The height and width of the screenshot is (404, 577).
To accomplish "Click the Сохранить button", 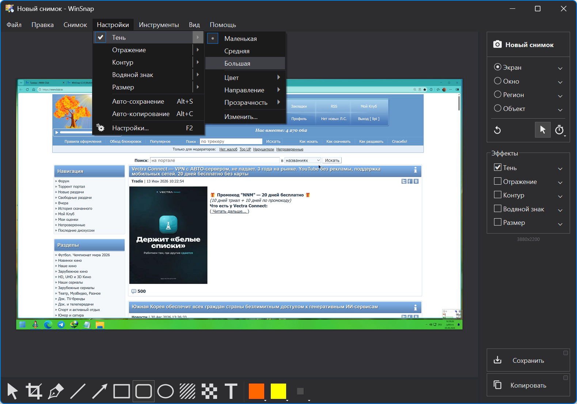I will pyautogui.click(x=528, y=360).
